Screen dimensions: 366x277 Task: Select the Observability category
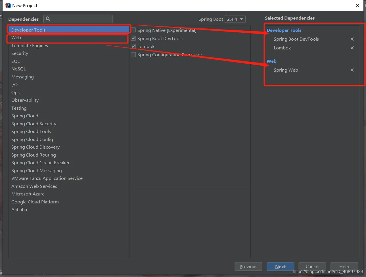coord(69,100)
